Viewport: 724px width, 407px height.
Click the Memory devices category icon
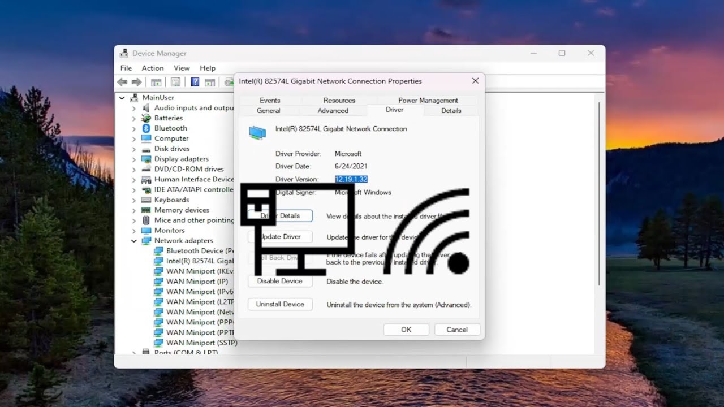(146, 210)
